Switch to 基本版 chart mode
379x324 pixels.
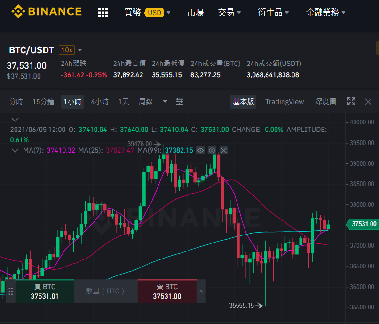click(x=243, y=101)
